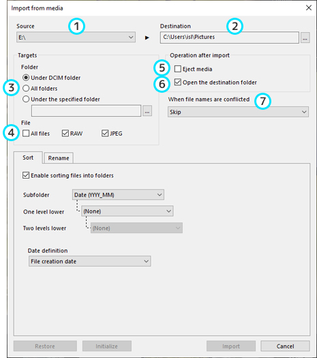
Task: Switch to the Rename tab
Action: (59, 158)
